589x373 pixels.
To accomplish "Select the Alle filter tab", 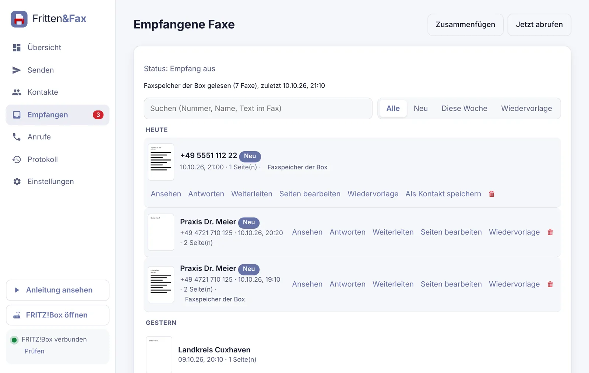I will tap(393, 109).
